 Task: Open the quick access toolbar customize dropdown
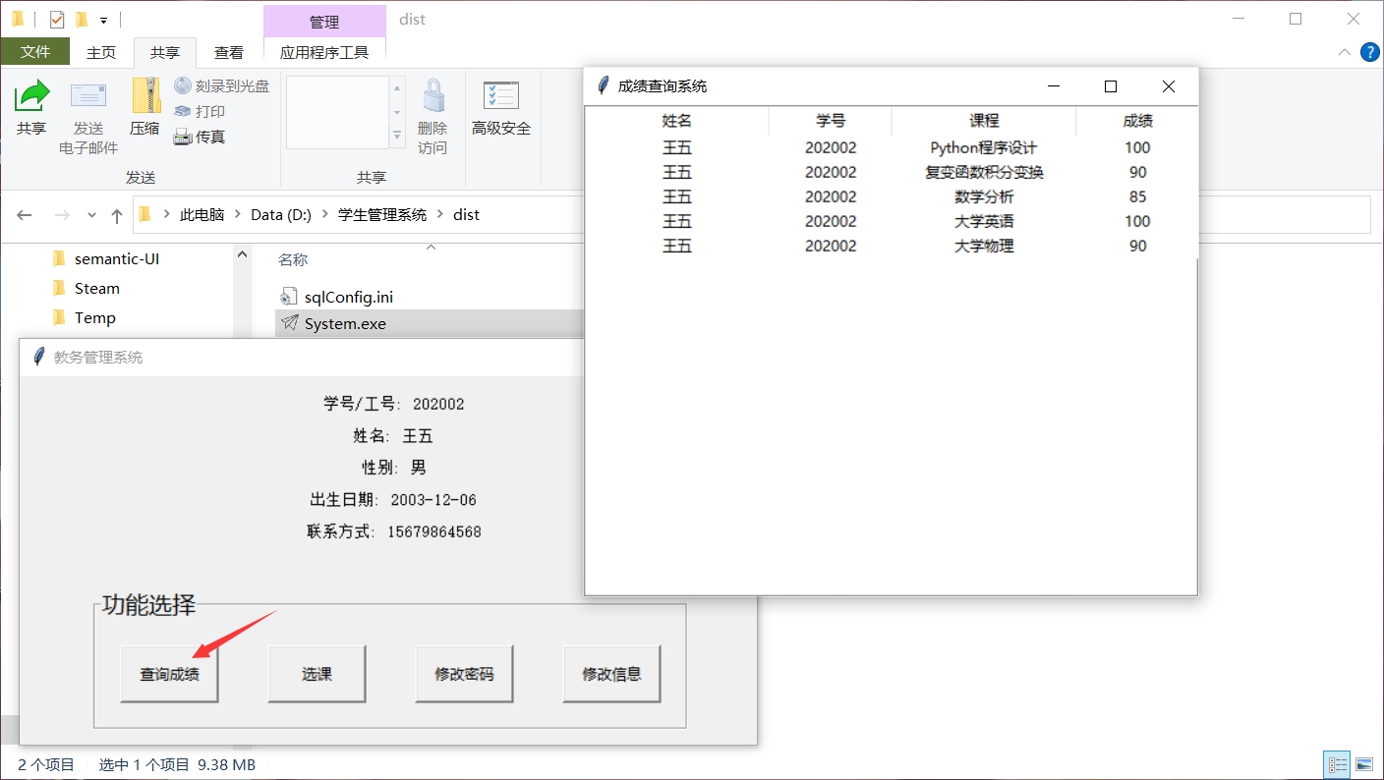coord(103,20)
